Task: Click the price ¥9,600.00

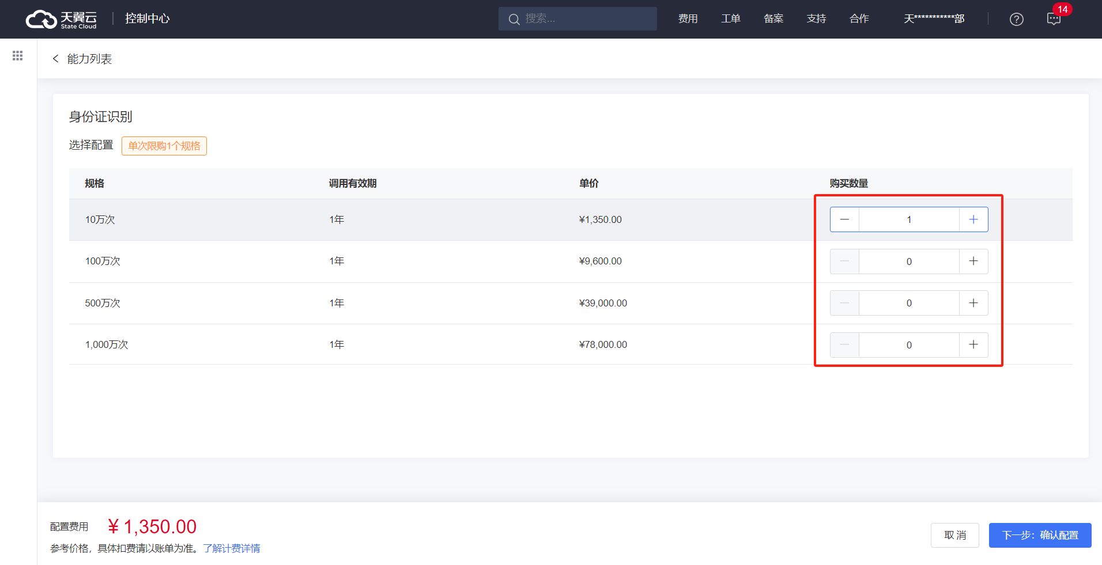Action: click(x=601, y=261)
